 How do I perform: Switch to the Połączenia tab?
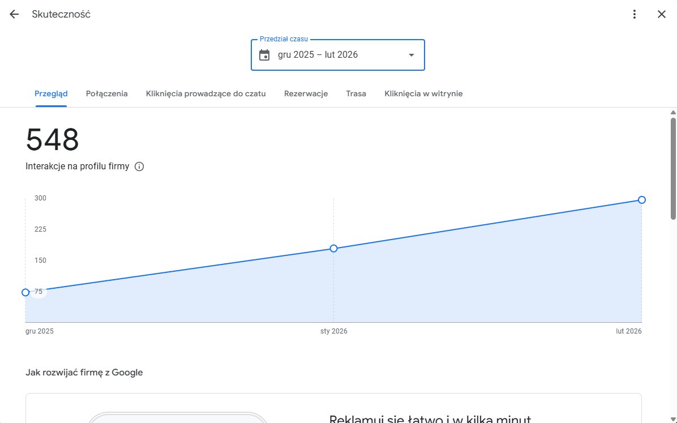point(106,93)
